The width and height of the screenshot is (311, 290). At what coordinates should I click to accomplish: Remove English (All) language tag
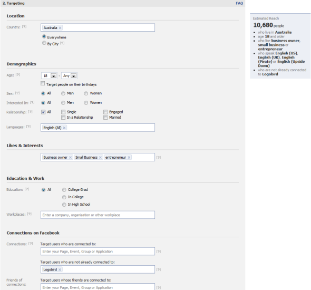[64, 128]
